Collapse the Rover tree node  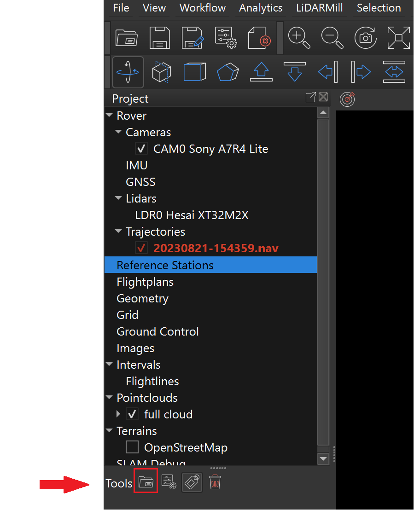coord(109,116)
